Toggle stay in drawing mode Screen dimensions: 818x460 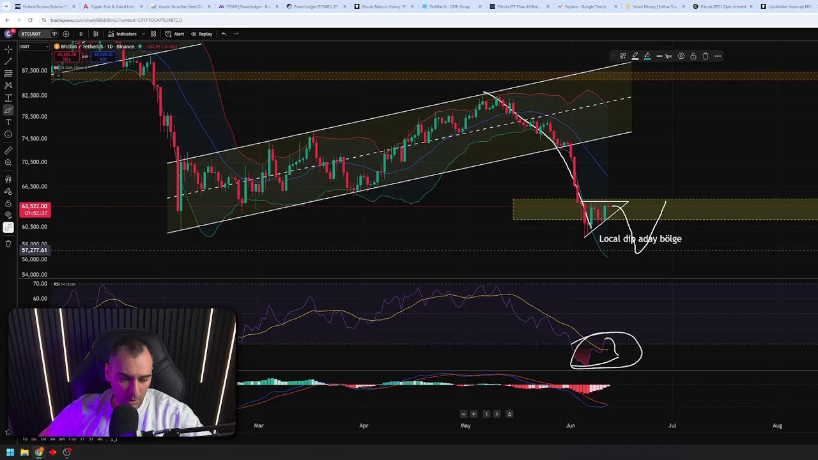coord(8,192)
